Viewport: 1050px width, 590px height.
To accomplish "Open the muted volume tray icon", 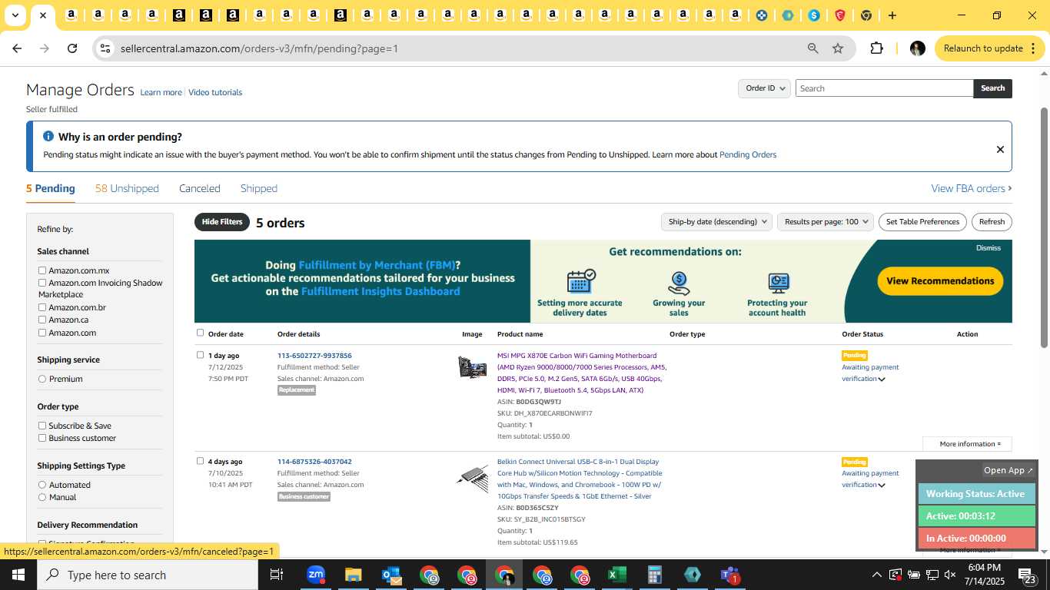I will (950, 575).
